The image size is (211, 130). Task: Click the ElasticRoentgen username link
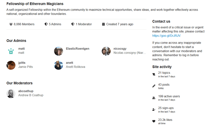77,49
